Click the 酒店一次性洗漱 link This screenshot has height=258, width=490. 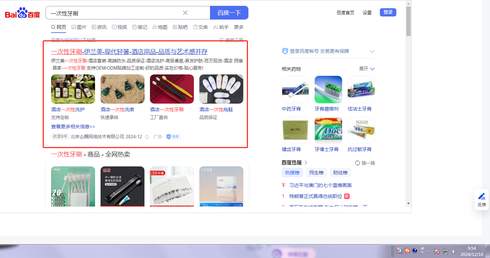(x=117, y=109)
